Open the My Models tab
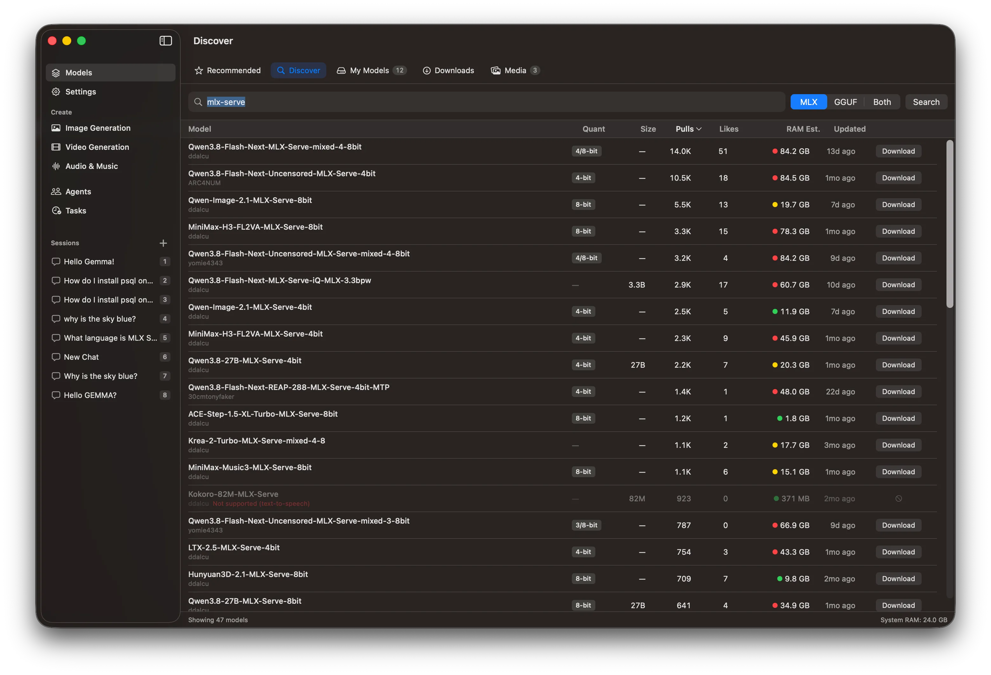Viewport: 991px width, 675px height. coord(372,70)
